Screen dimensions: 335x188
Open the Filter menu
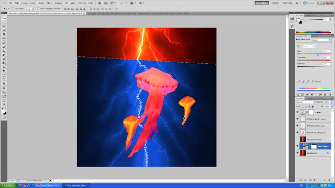49,3
